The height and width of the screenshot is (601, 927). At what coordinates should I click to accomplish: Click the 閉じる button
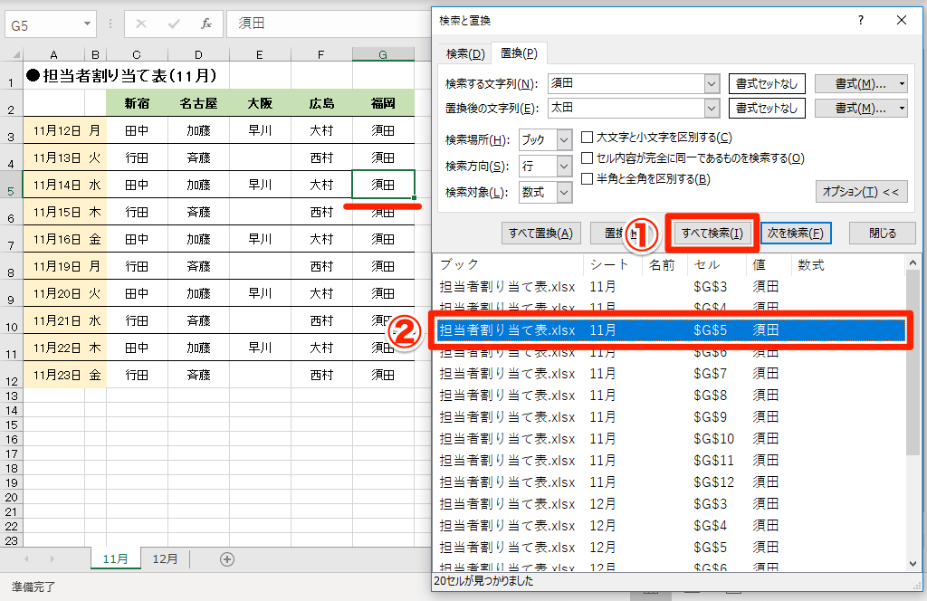click(x=882, y=234)
